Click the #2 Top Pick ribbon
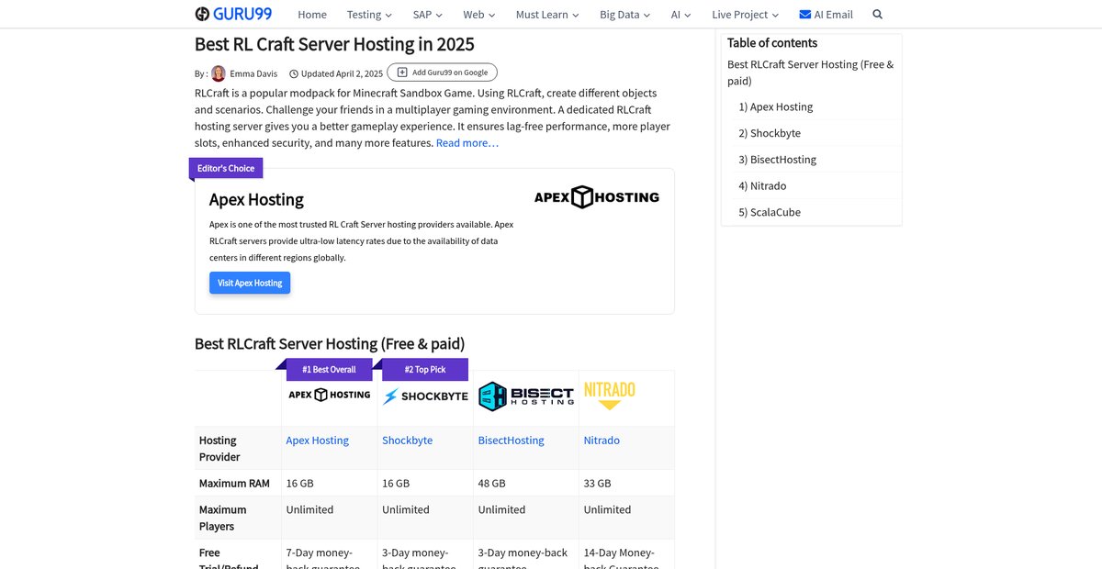This screenshot has height=569, width=1102. point(425,369)
